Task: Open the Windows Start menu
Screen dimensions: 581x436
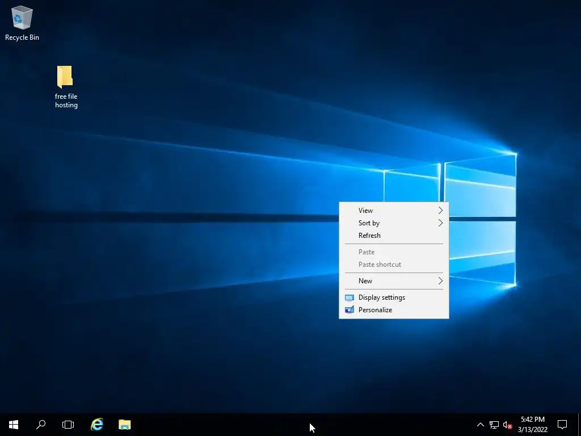Action: click(x=14, y=425)
